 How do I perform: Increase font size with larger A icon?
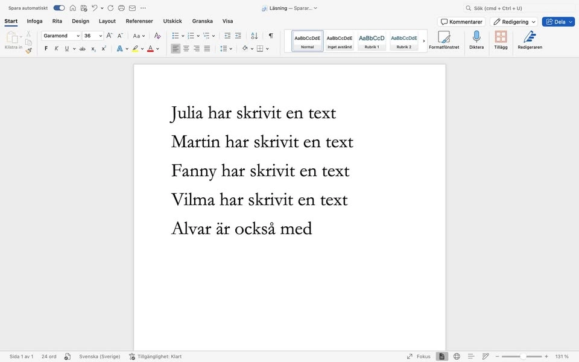[x=109, y=36]
